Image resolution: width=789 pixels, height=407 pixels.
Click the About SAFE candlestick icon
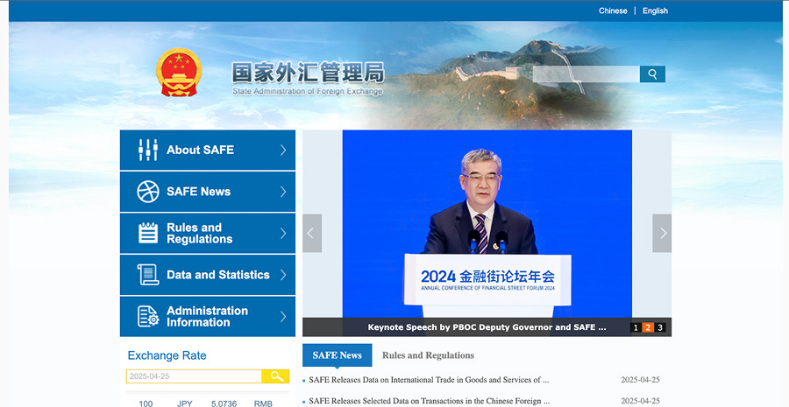[148, 150]
